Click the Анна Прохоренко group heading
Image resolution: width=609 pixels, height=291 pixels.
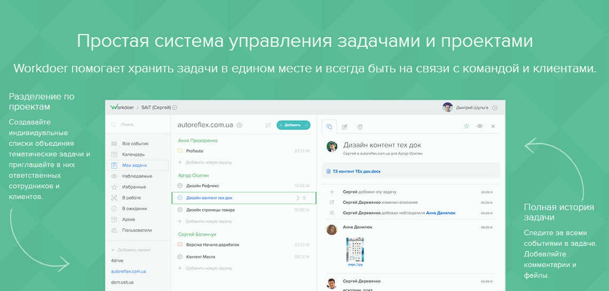coord(197,140)
